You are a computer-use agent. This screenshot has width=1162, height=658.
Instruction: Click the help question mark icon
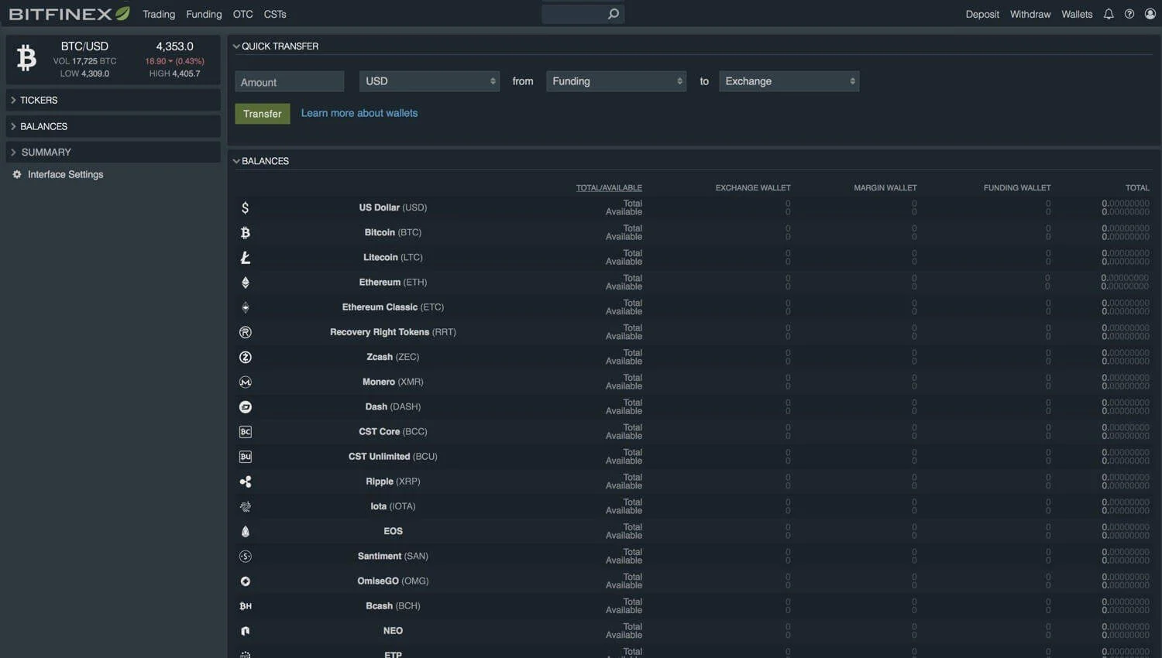click(1129, 13)
